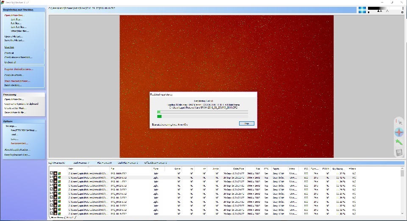This screenshot has width=407, height=221.
Task: Select the green comet mode icon
Action: (x=399, y=142)
